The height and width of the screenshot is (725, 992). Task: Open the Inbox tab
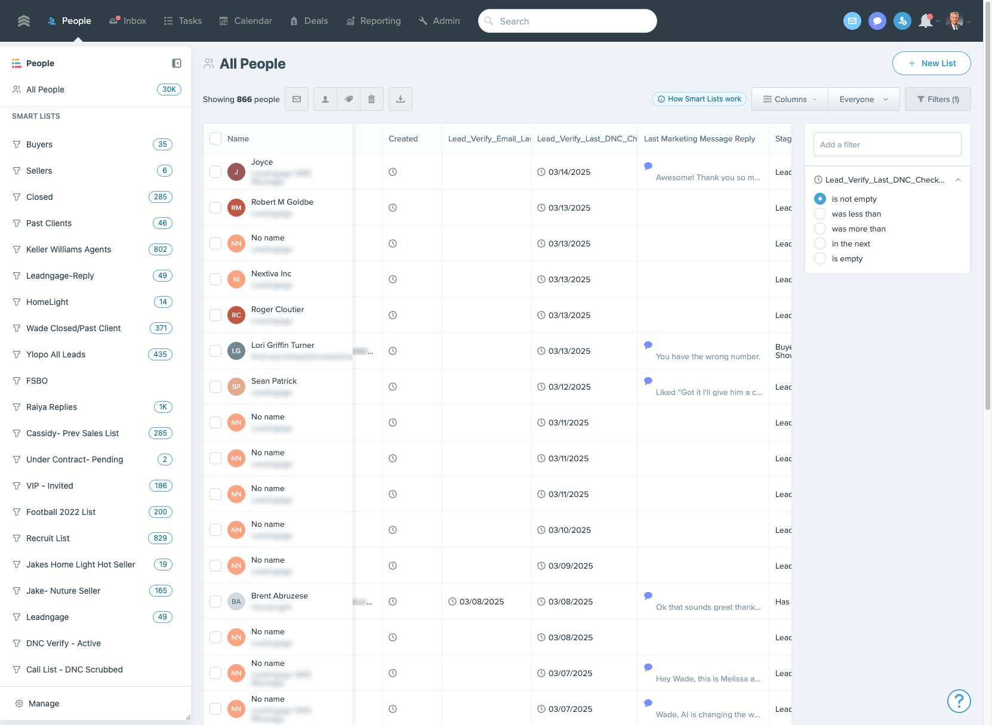[x=128, y=21]
